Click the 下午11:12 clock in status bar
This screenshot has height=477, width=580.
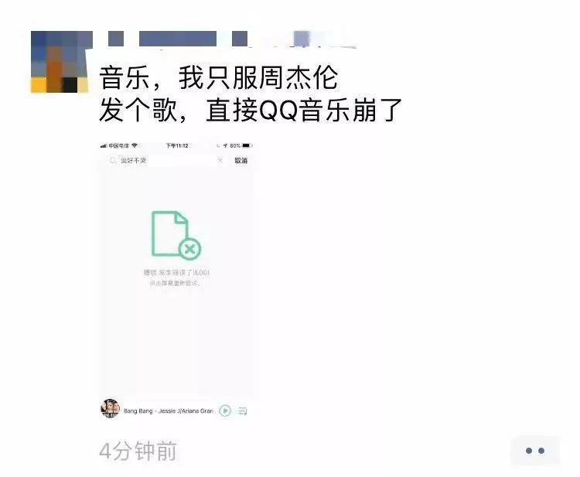pos(177,145)
